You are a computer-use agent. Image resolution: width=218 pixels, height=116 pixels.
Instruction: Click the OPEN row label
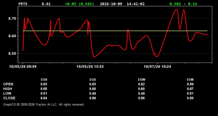[x=8, y=84]
